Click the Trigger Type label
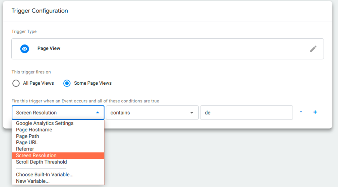 pos(24,31)
